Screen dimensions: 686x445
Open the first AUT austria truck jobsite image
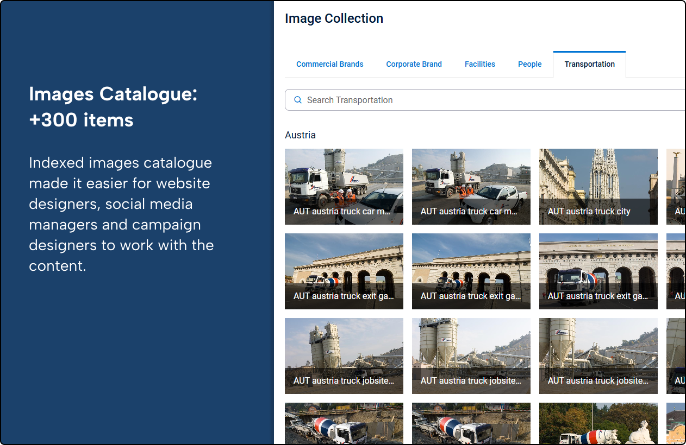point(344,356)
